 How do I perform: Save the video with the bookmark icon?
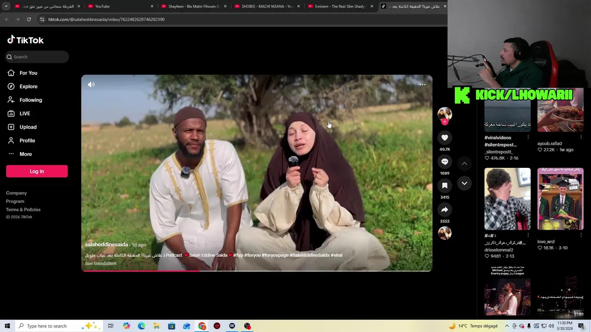(445, 185)
